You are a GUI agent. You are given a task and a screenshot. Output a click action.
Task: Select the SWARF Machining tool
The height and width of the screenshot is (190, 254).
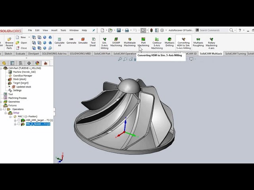pyautogui.click(x=116, y=42)
